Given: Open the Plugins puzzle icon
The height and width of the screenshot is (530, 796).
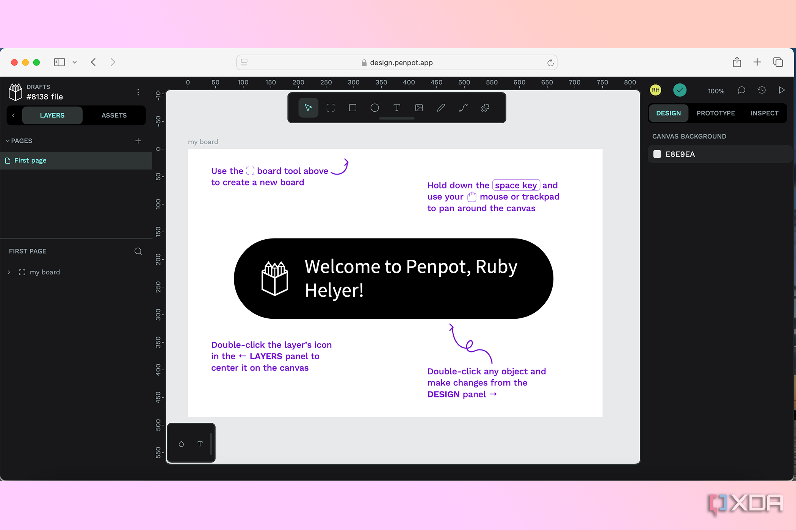Looking at the screenshot, I should pyautogui.click(x=485, y=108).
